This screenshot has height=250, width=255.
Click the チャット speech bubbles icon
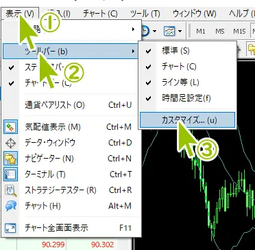(10, 206)
